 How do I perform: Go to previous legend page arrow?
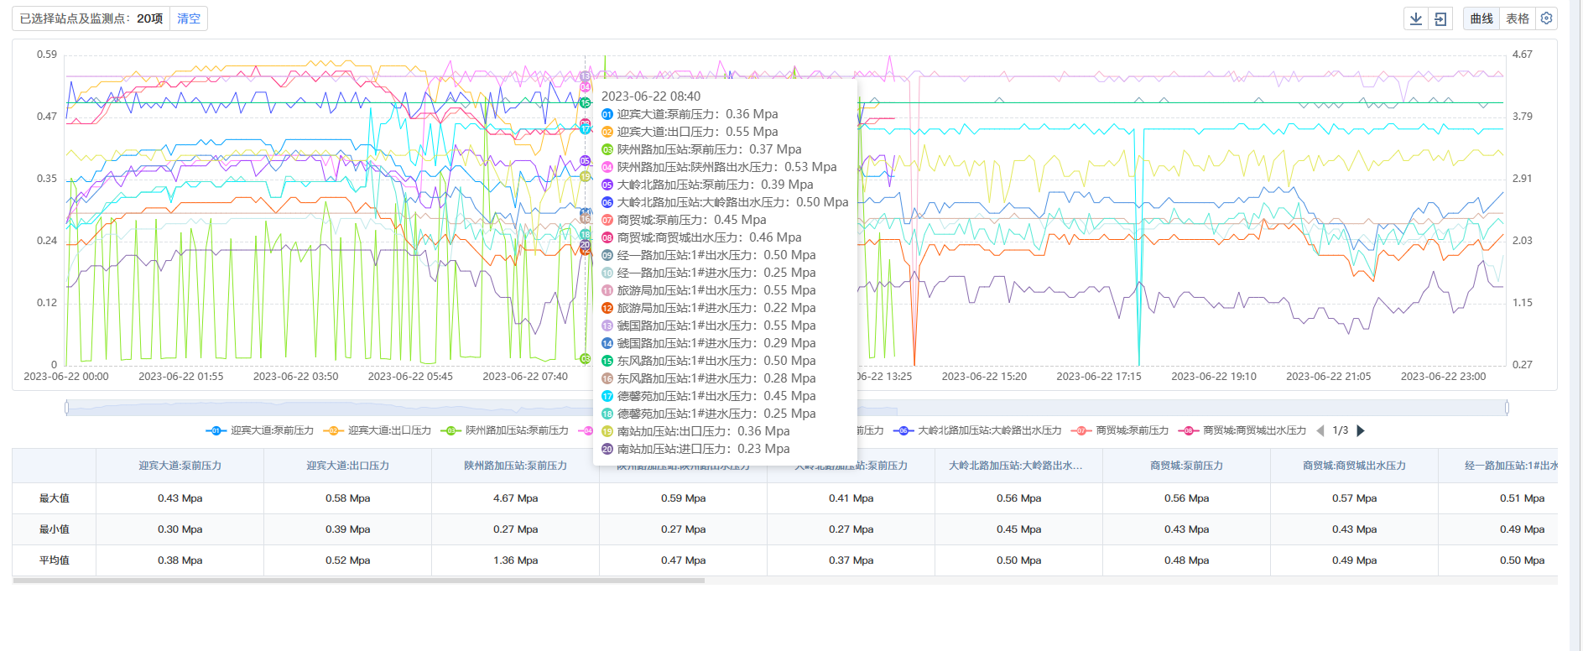[x=1320, y=430]
